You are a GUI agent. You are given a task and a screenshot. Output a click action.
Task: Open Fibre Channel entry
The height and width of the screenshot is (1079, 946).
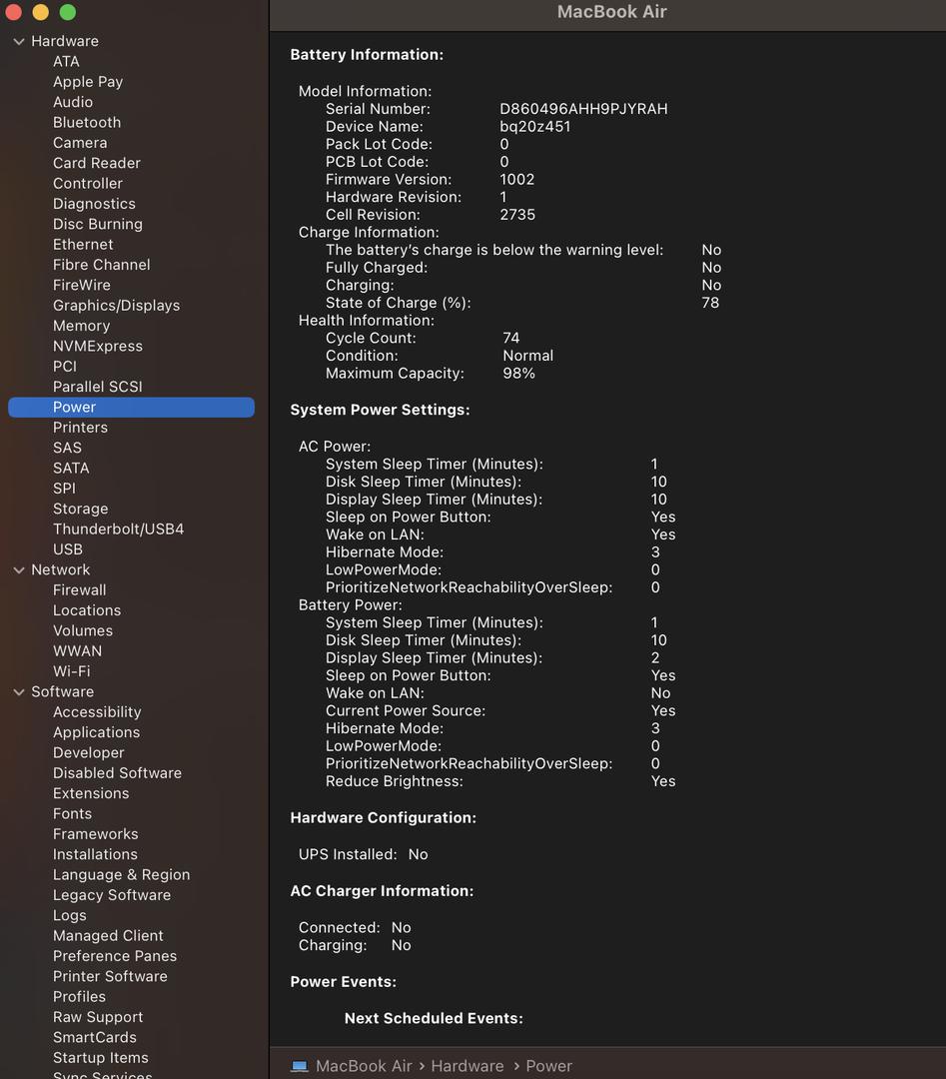[102, 265]
